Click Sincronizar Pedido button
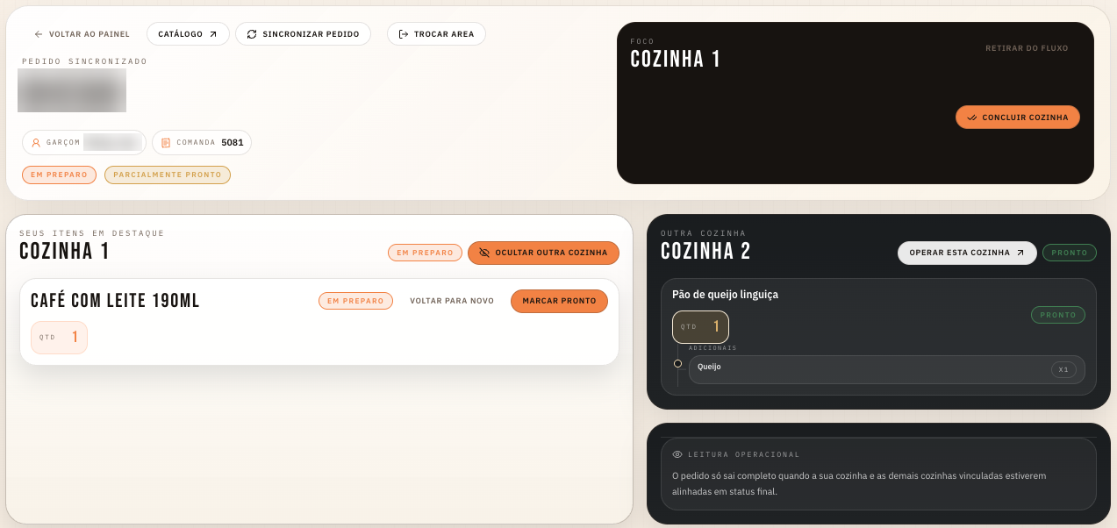1117x528 pixels. click(x=303, y=34)
